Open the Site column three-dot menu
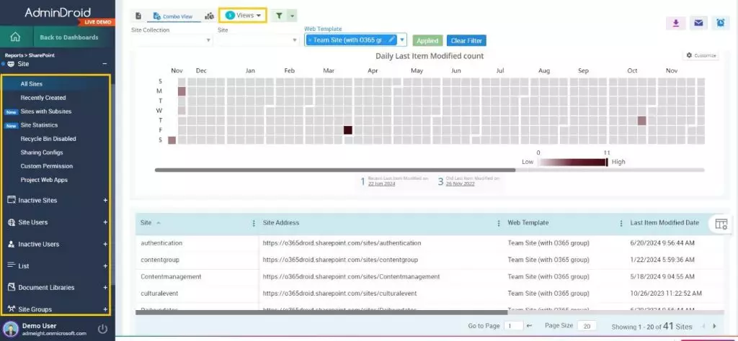Viewport: 738px width, 341px height. (253, 223)
